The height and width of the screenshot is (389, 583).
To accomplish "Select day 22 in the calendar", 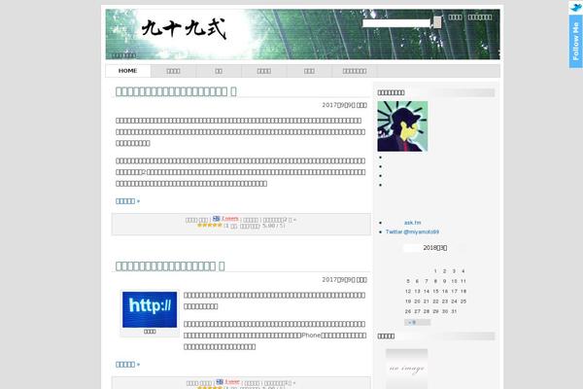I will click(435, 301).
